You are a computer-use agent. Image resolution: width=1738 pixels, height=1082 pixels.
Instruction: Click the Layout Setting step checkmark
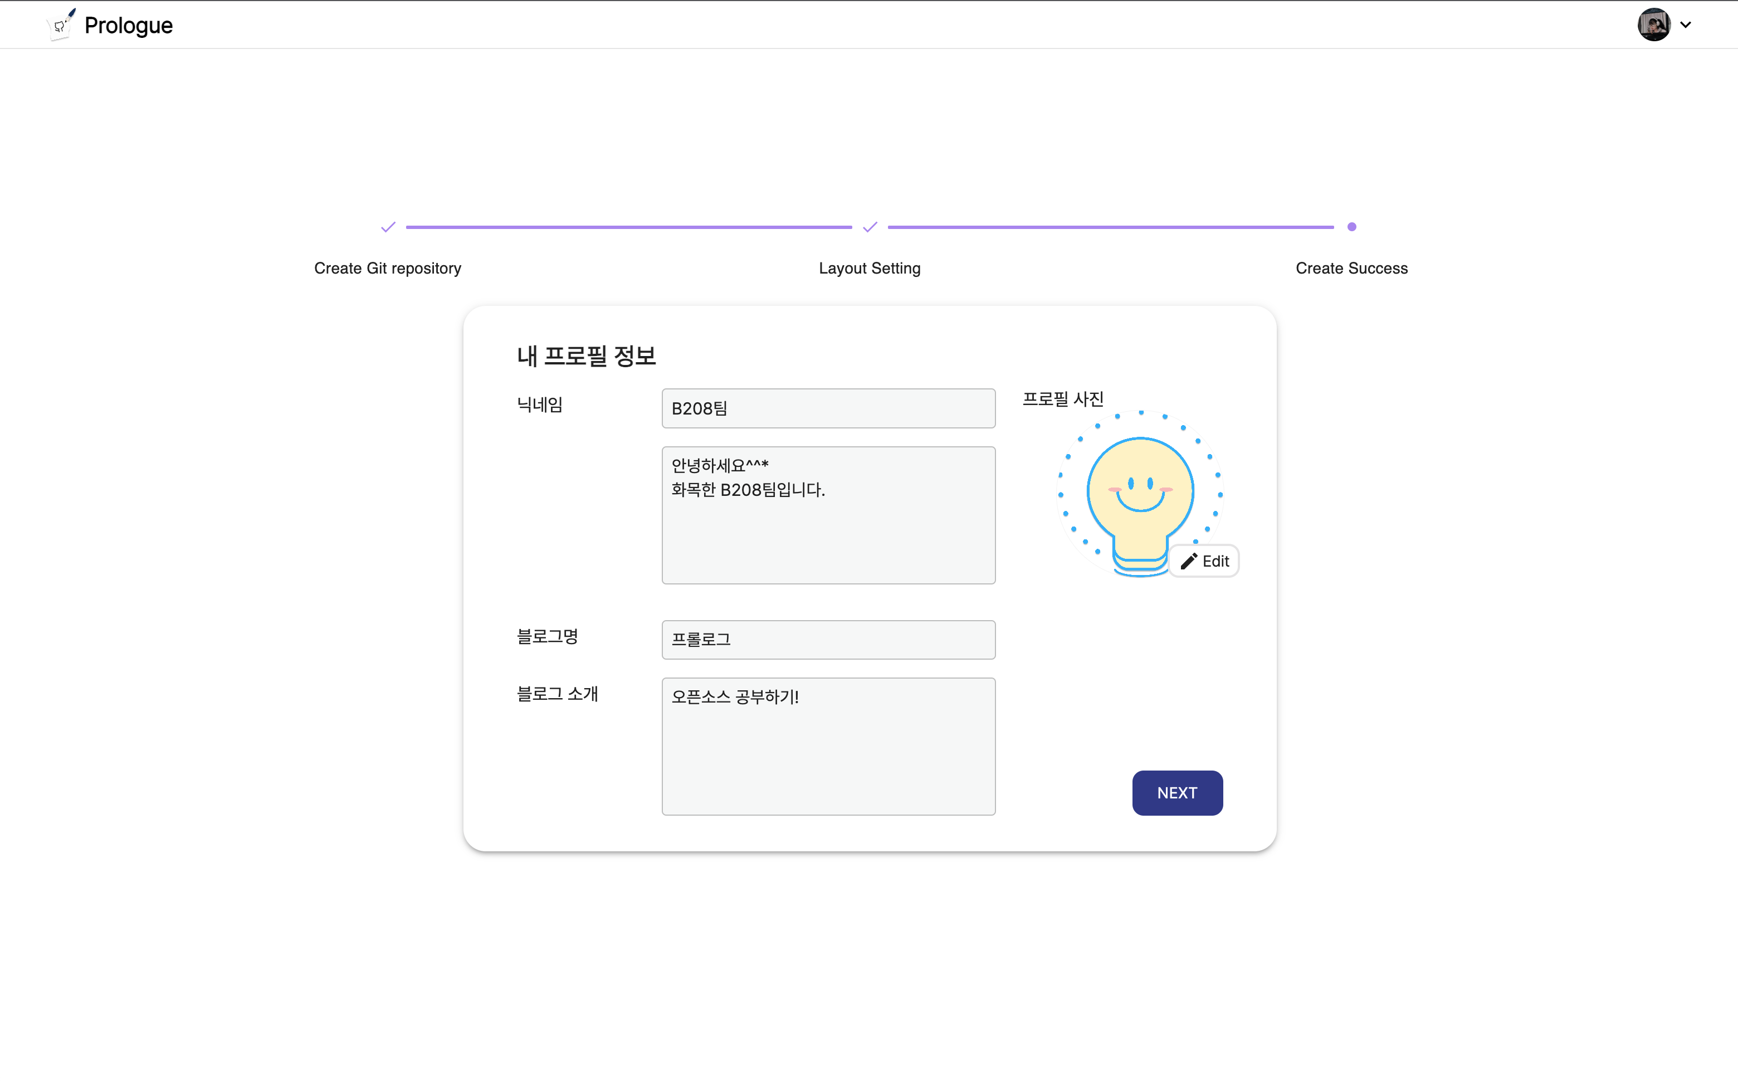click(x=870, y=227)
